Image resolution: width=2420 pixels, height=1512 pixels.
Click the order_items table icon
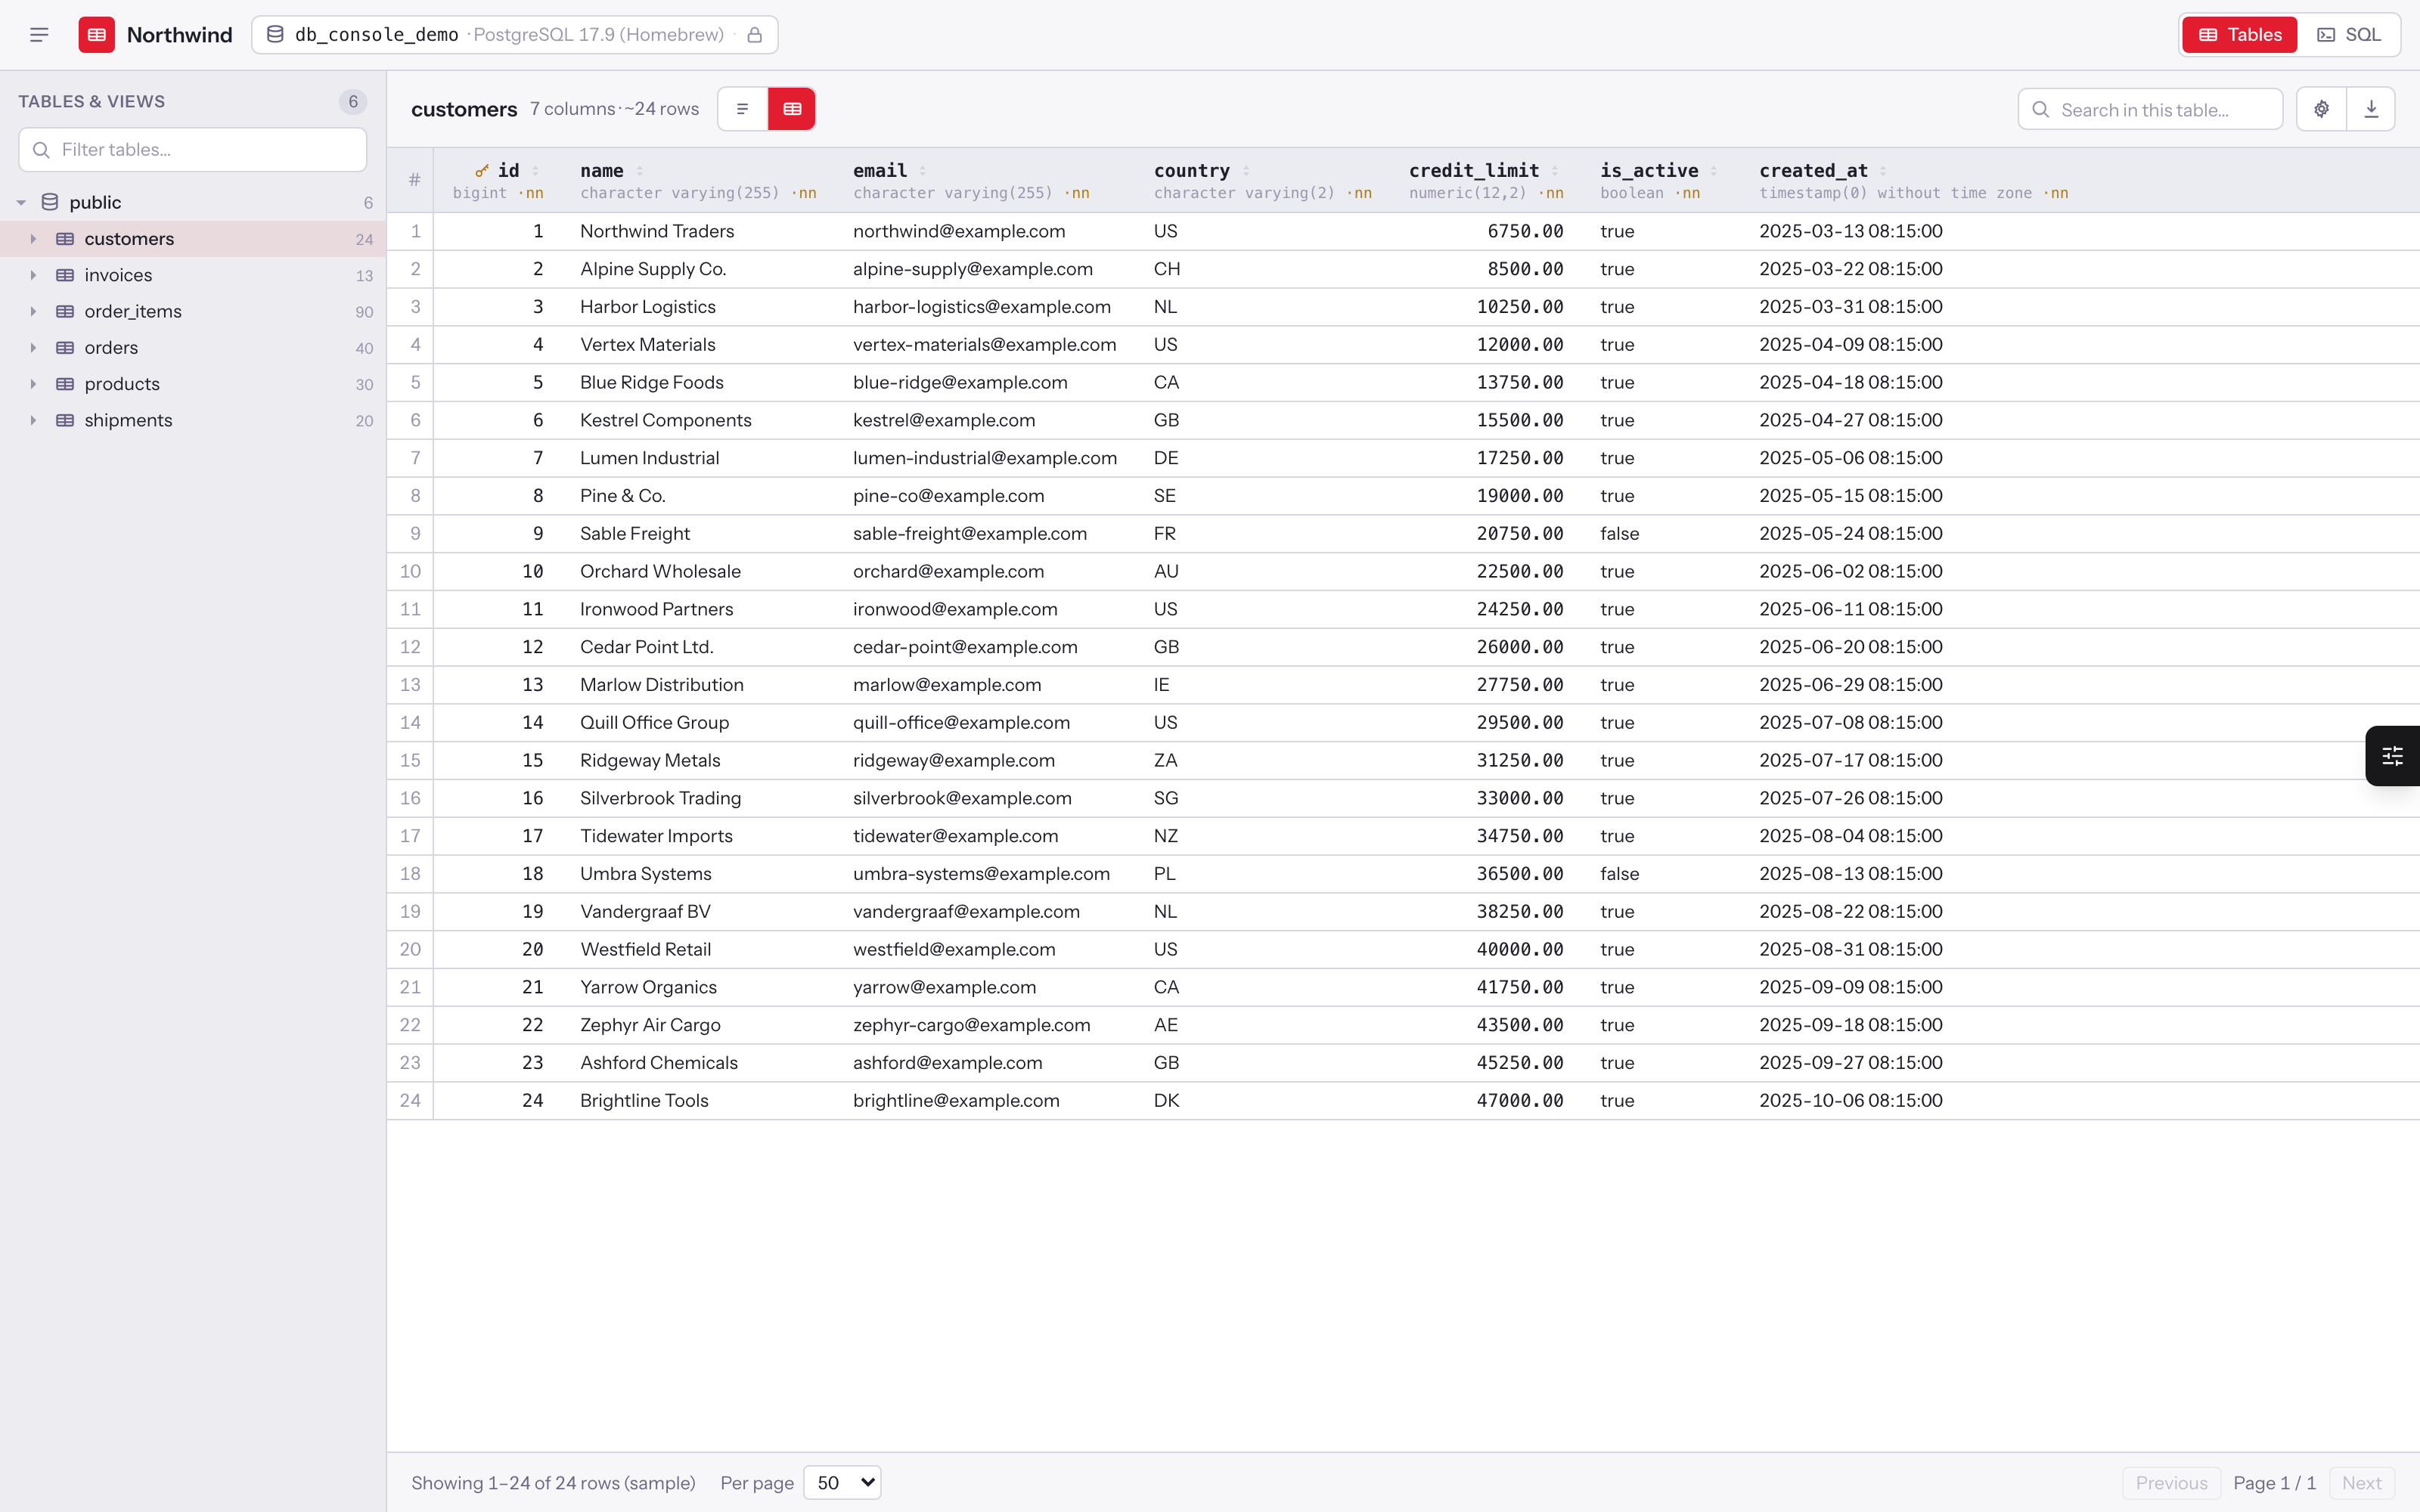tap(65, 311)
